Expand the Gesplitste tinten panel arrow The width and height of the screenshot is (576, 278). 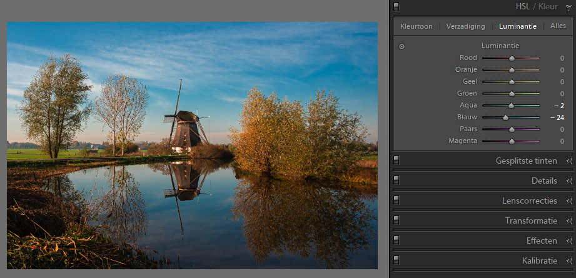(568, 161)
